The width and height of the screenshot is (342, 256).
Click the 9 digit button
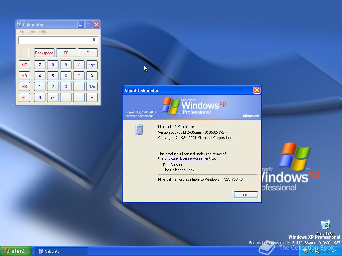click(x=66, y=65)
